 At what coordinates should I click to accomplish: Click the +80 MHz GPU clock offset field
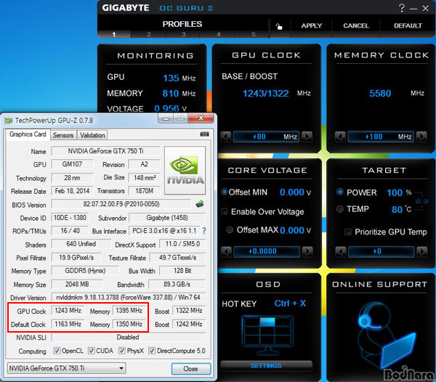(x=267, y=137)
